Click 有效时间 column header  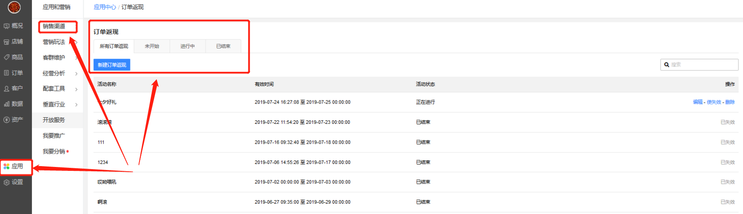pos(264,84)
